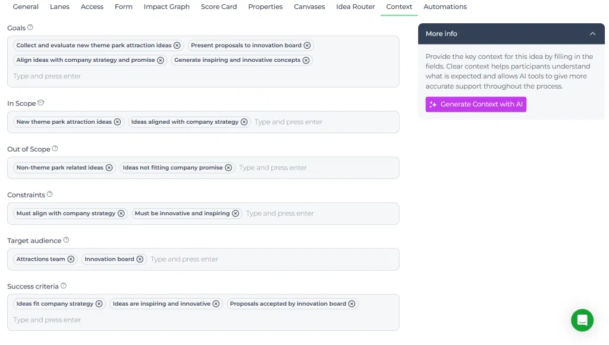Image resolution: width=609 pixels, height=345 pixels.
Task: Delete 'Ideas aligned with company strategy' tag
Action: [x=244, y=122]
